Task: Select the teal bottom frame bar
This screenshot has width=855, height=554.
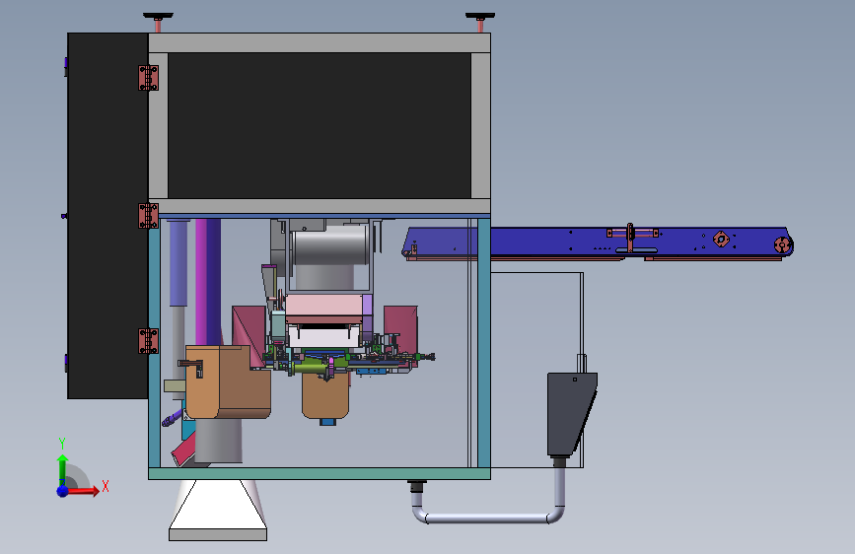Action: (319, 473)
